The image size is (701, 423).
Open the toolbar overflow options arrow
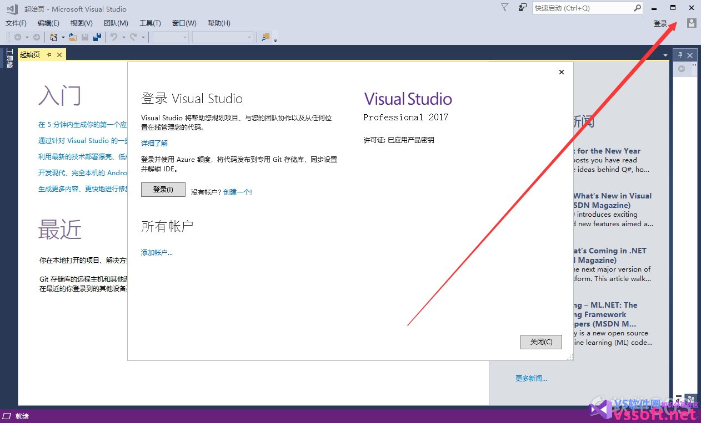[276, 39]
